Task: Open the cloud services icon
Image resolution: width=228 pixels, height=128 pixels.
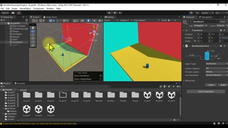Action: point(13,13)
